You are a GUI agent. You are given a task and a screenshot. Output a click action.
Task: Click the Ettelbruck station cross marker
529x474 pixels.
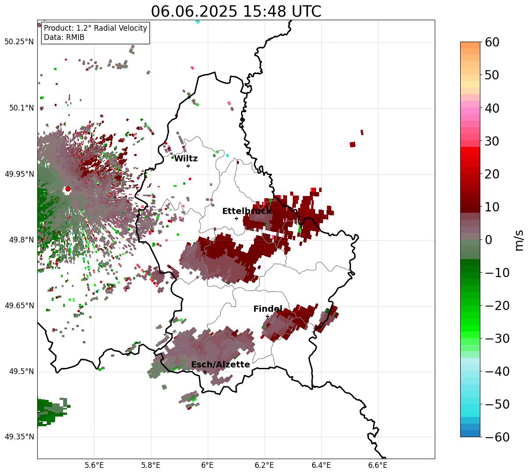click(x=236, y=218)
